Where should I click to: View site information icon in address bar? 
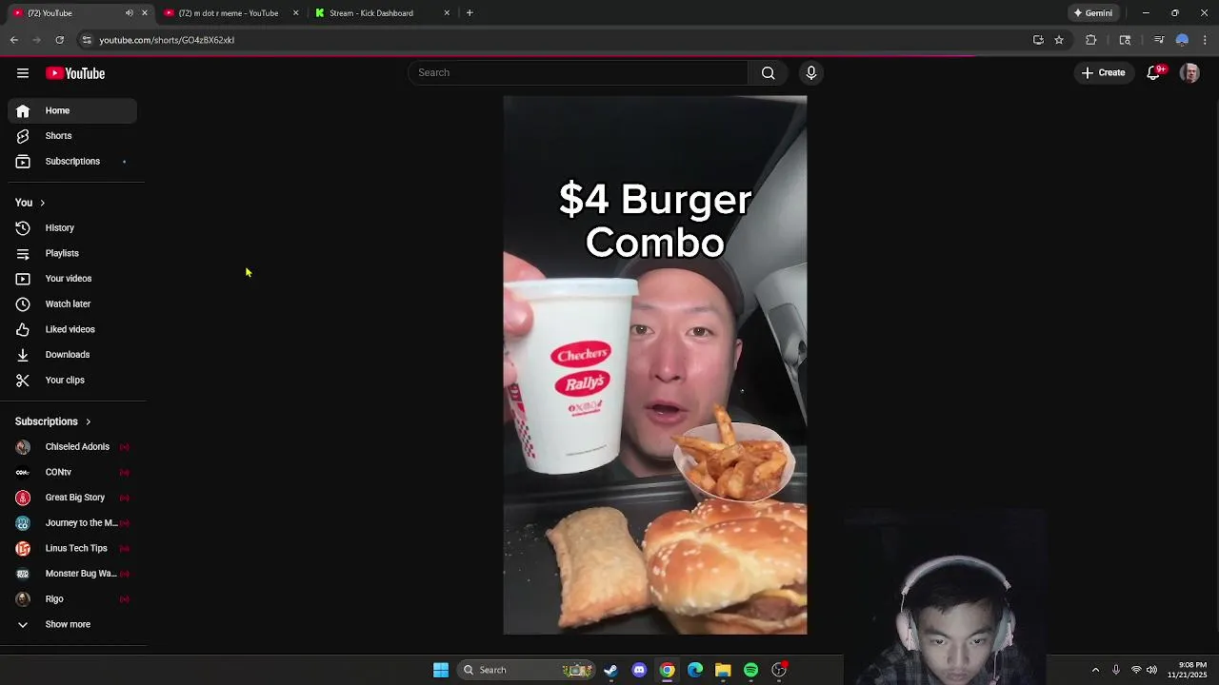(87, 40)
